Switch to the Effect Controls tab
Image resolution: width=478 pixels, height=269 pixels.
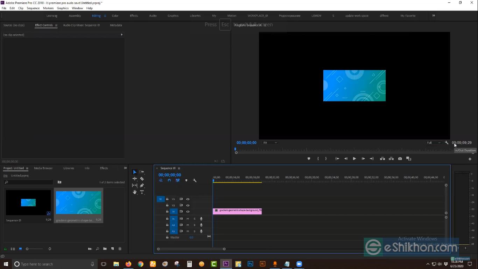point(43,25)
